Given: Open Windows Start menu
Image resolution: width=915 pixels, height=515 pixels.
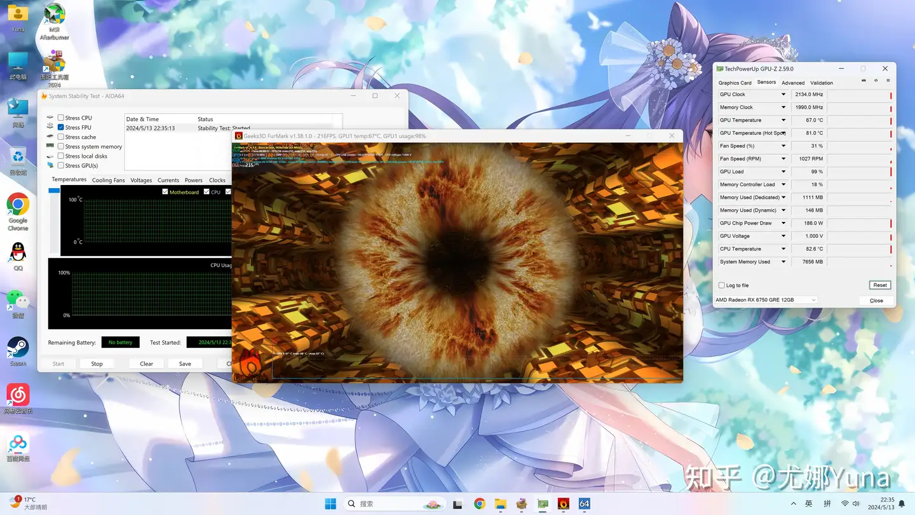Looking at the screenshot, I should 330,504.
